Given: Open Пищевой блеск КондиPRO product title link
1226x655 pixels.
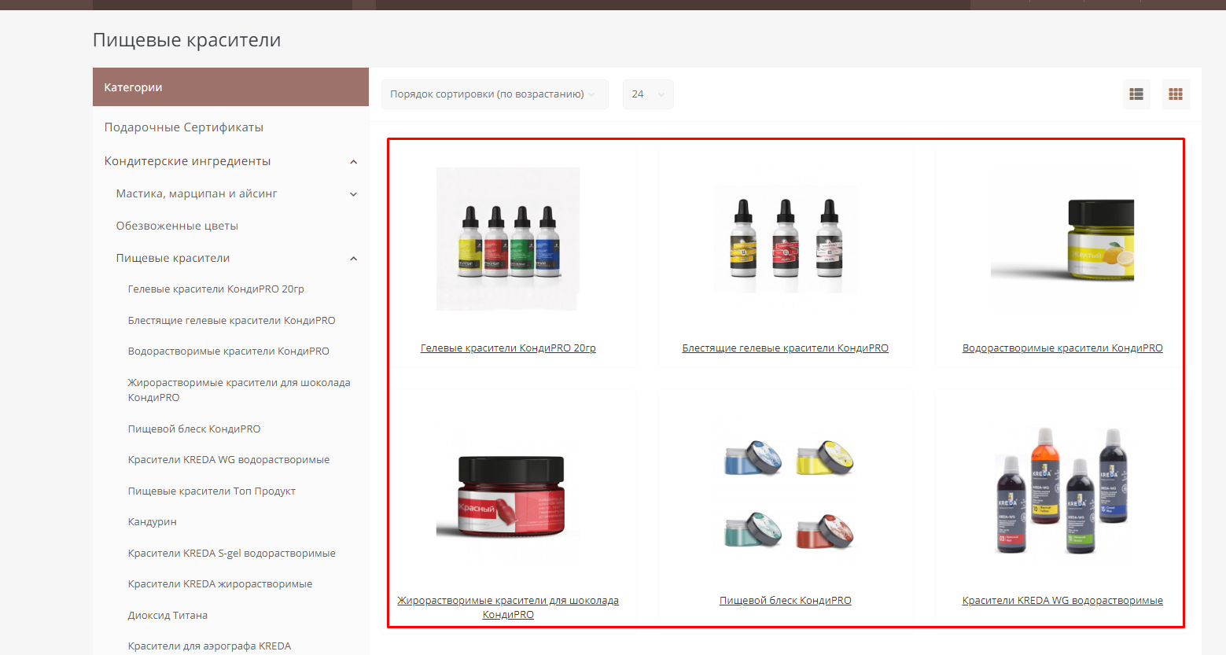Looking at the screenshot, I should coord(785,601).
